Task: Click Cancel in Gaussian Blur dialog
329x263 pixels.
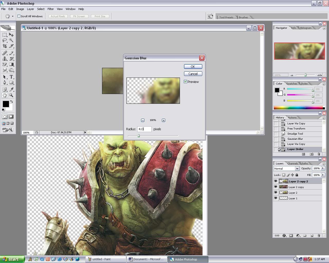Action: point(193,74)
